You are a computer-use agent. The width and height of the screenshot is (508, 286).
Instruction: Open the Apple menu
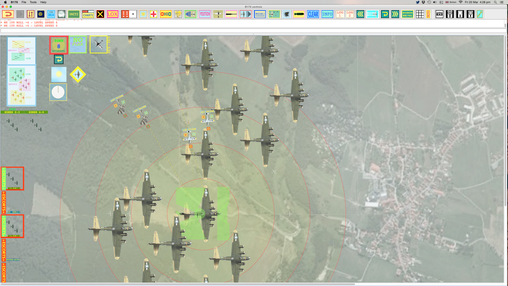pos(5,2)
